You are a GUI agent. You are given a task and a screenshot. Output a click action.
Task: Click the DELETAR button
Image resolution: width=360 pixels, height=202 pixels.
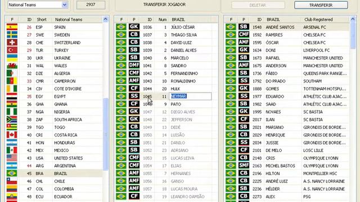tap(258, 5)
